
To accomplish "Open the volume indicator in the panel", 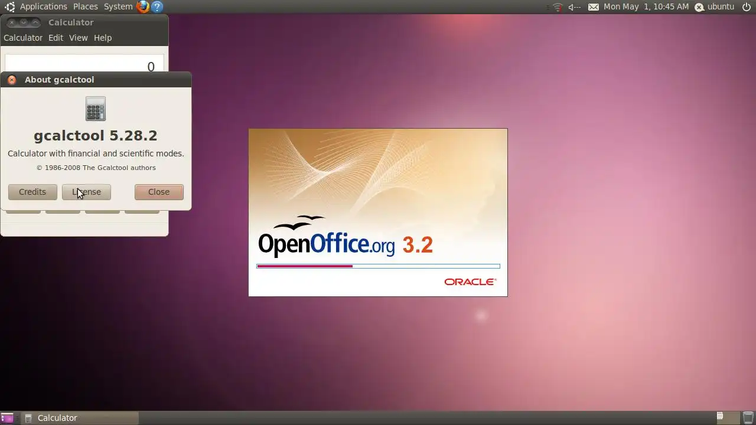I will coord(574,7).
